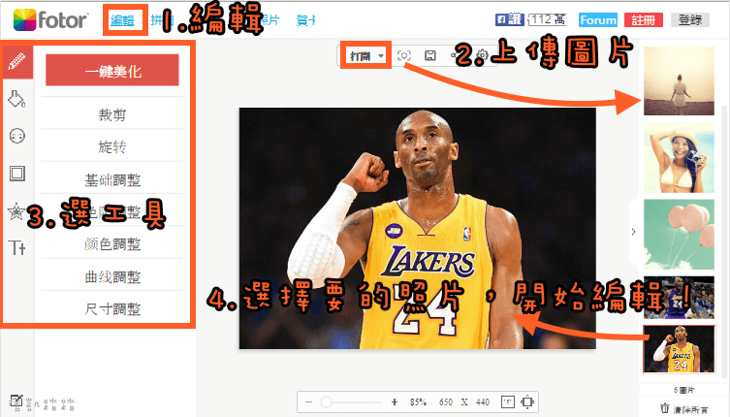The height and width of the screenshot is (417, 730).
Task: Open the Forum link
Action: tap(598, 20)
